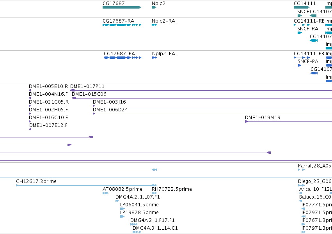Select the CG17687 gene arrow glyph
Viewport: 332px width, 234px height.
click(x=122, y=7)
